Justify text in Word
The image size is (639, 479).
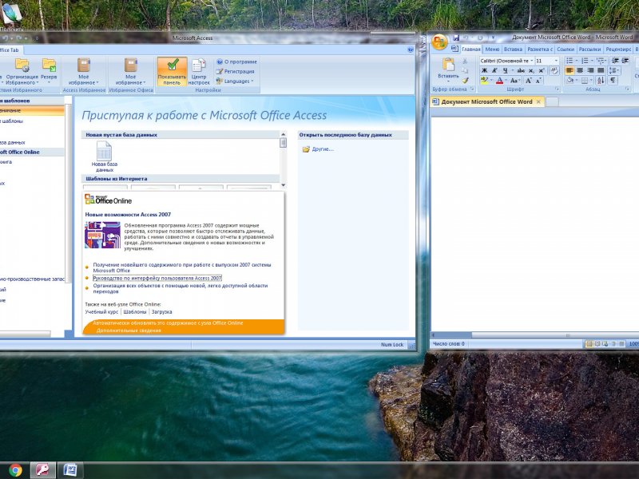click(x=601, y=70)
